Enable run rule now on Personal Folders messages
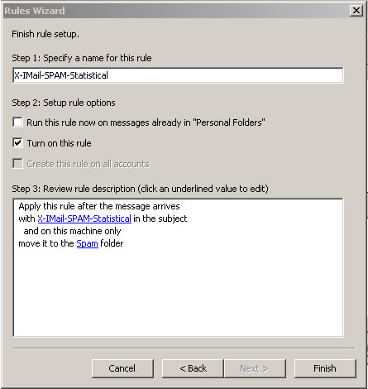368x389 pixels. click(x=17, y=122)
